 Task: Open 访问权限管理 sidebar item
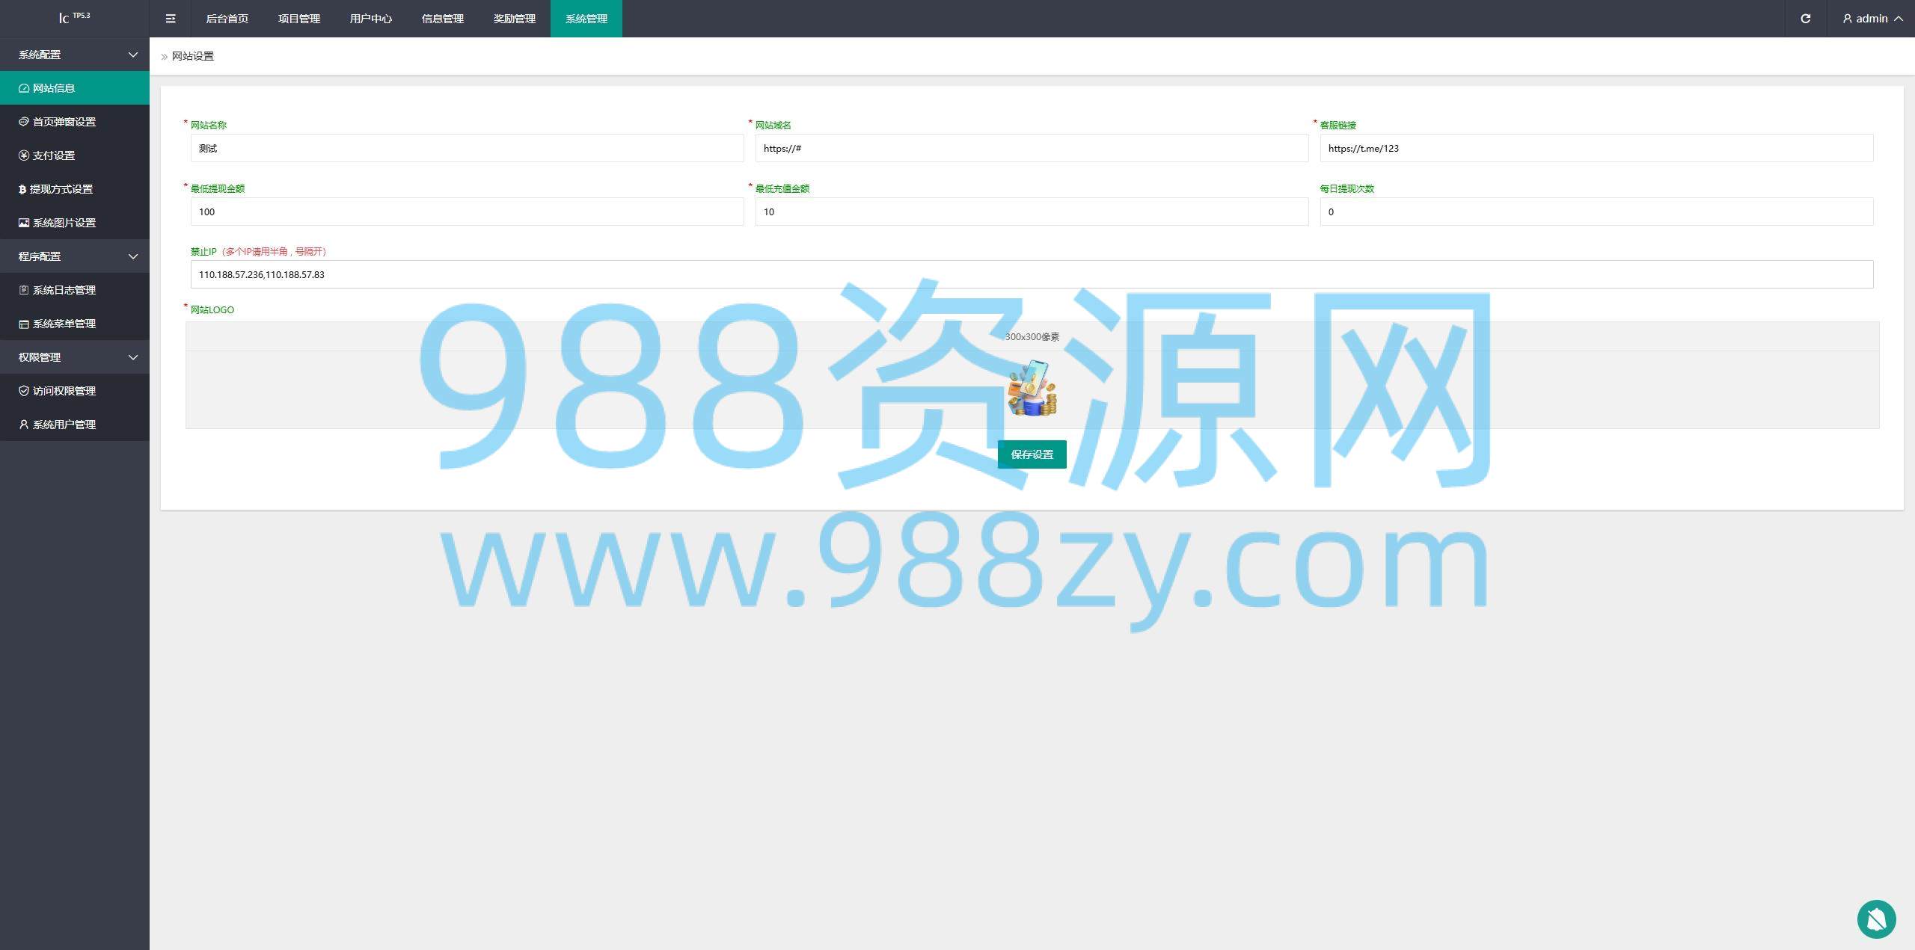(x=64, y=391)
